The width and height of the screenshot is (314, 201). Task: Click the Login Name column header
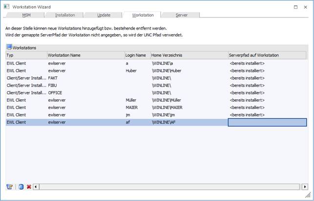137,55
